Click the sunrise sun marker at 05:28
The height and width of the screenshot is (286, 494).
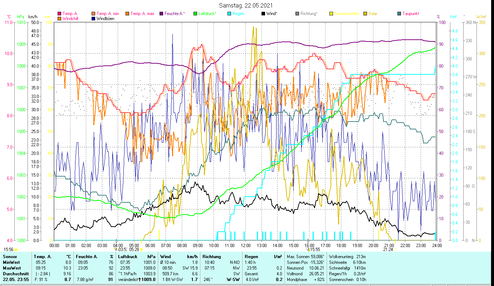click(141, 249)
